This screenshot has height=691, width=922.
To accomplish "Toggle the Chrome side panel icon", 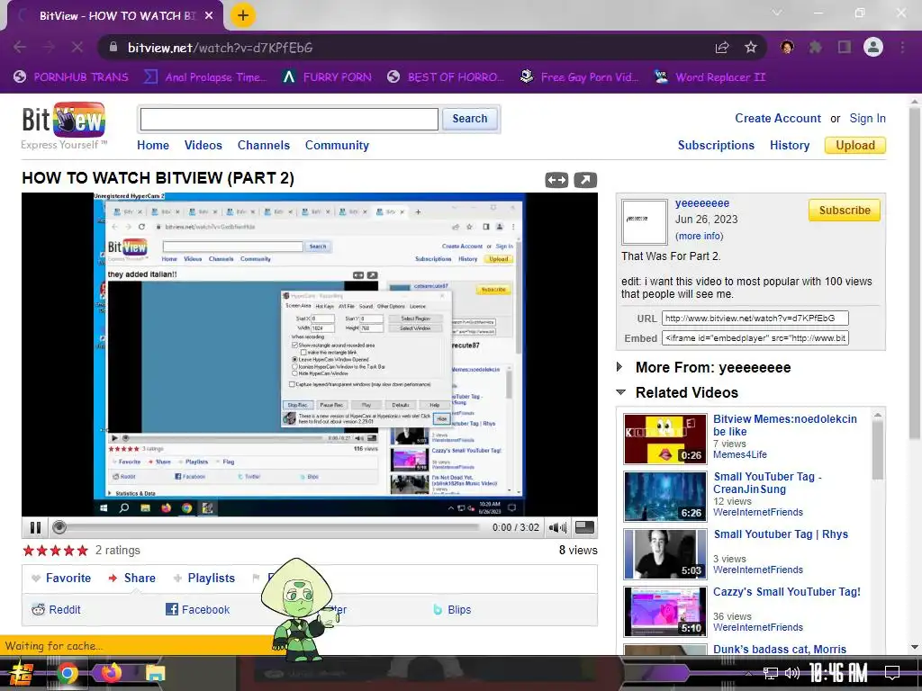I will pos(845,47).
